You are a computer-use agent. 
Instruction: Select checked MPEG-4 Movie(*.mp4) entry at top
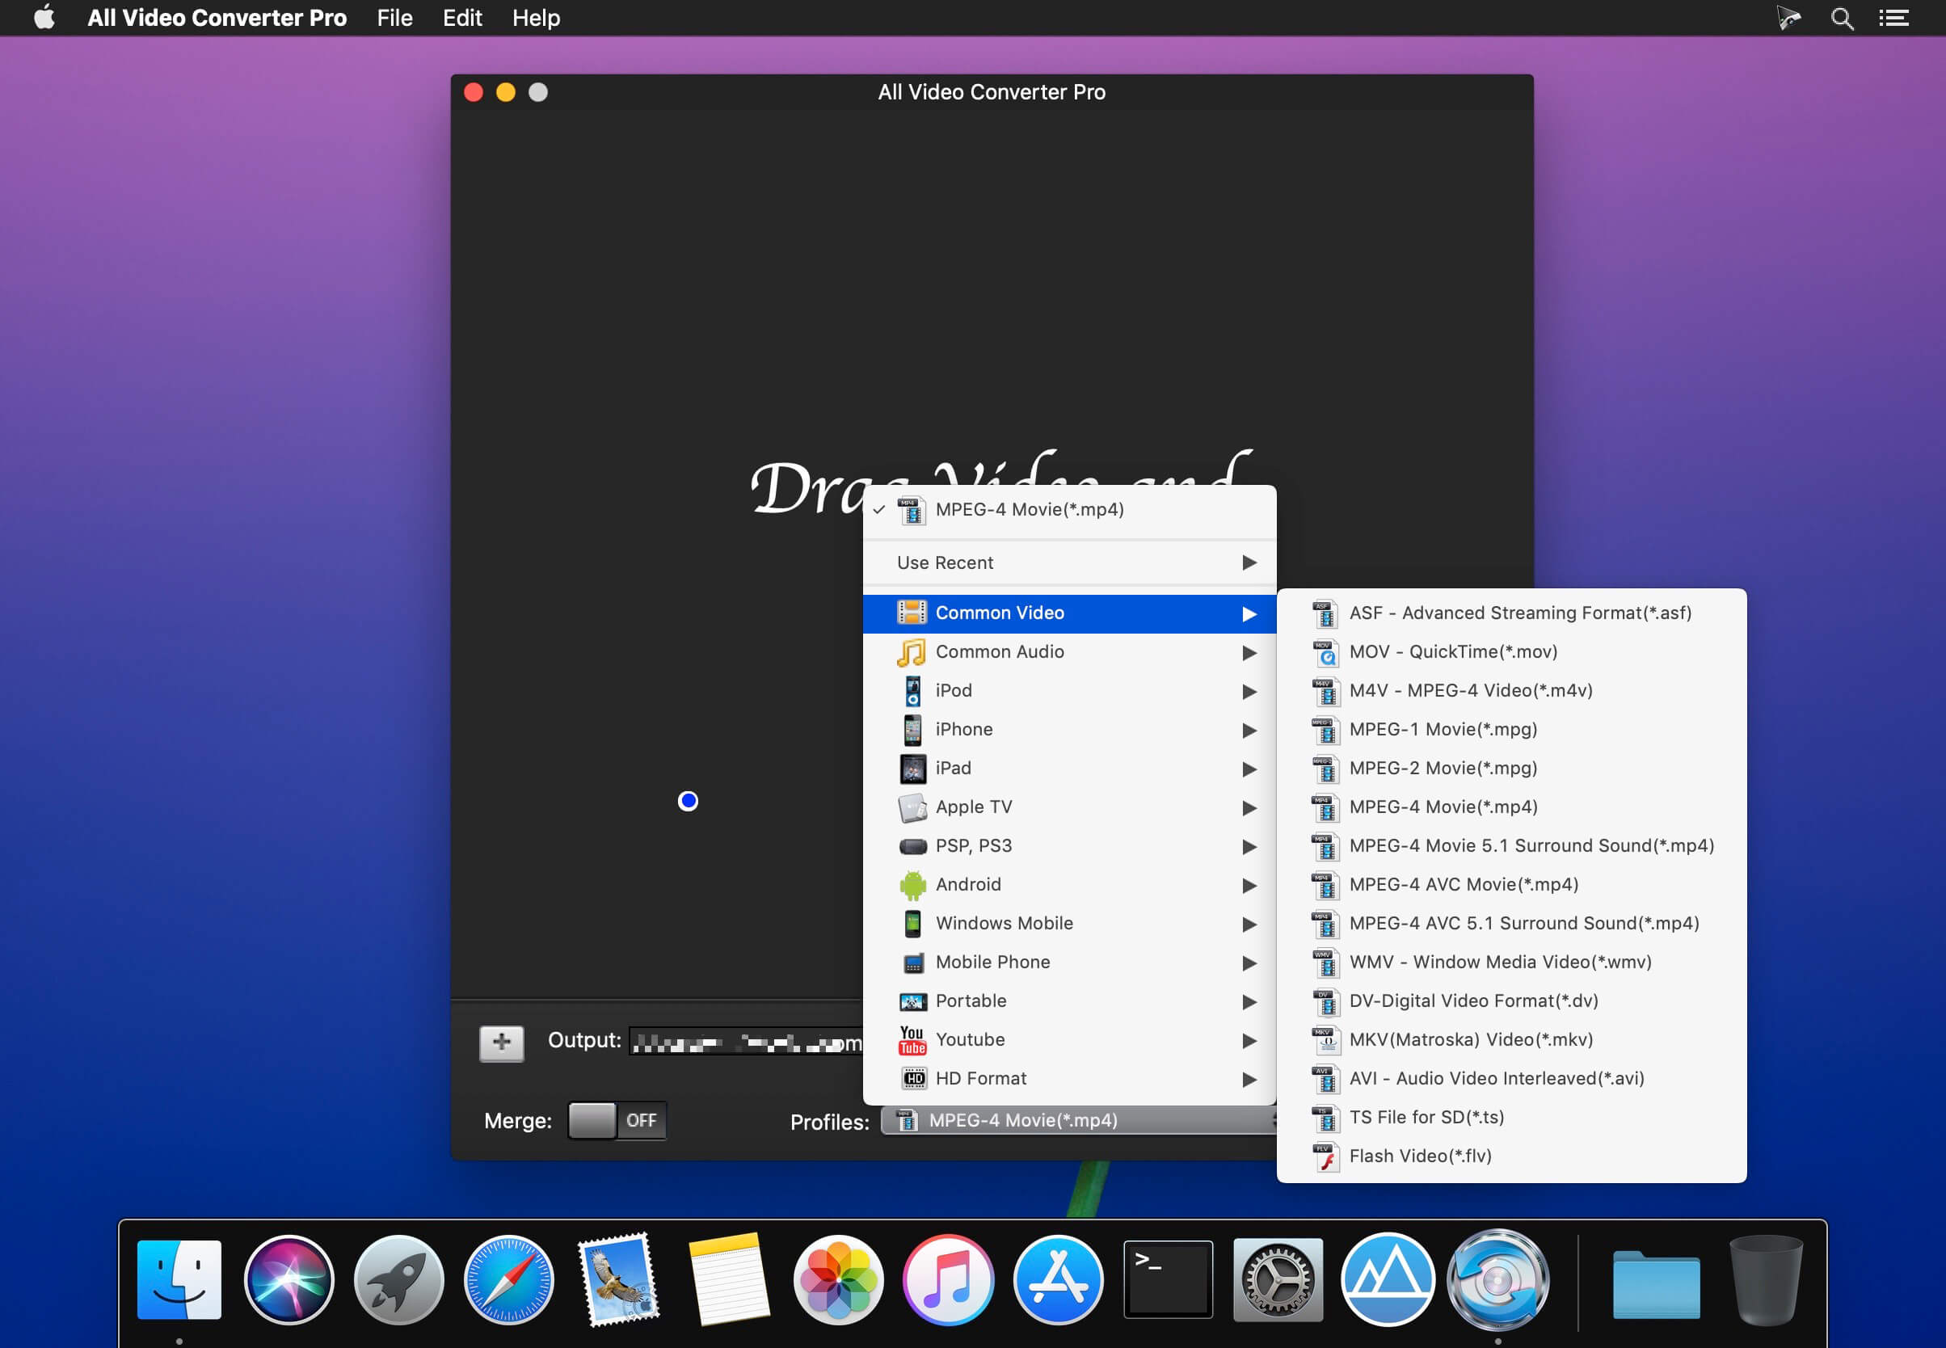[1029, 510]
